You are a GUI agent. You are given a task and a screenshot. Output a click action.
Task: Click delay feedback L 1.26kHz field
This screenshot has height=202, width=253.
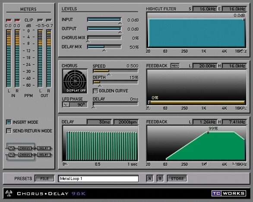point(205,122)
